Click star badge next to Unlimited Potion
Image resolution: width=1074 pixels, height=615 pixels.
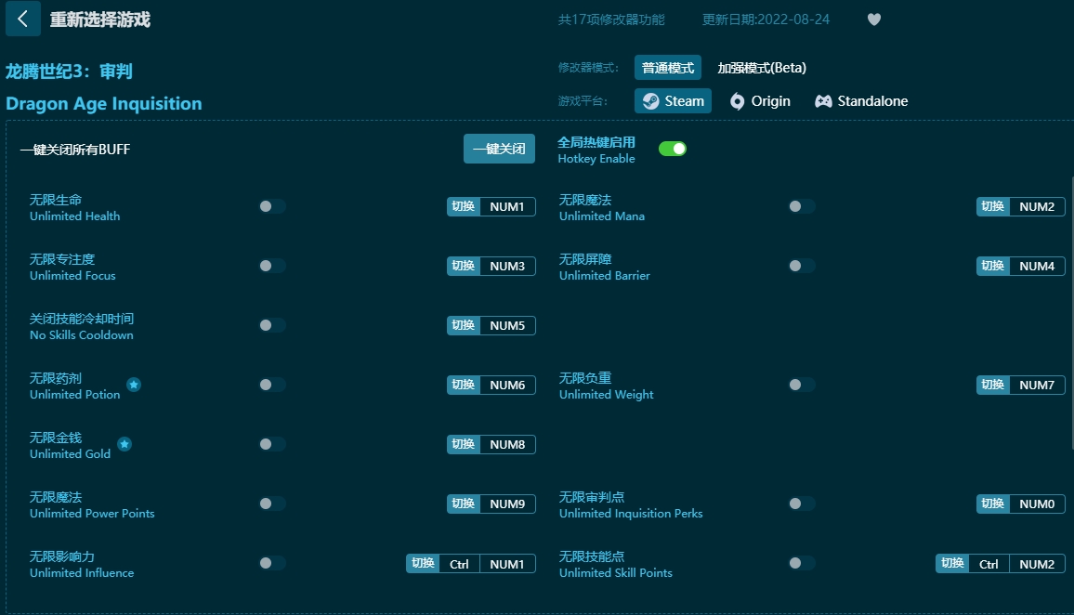[x=134, y=385]
